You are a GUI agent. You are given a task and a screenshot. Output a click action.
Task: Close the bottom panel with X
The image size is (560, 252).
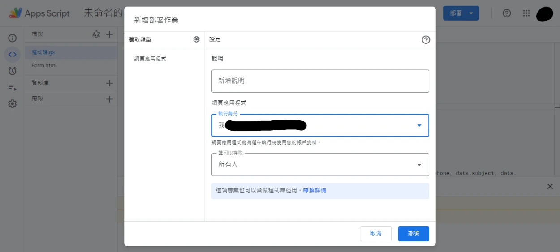(x=550, y=186)
